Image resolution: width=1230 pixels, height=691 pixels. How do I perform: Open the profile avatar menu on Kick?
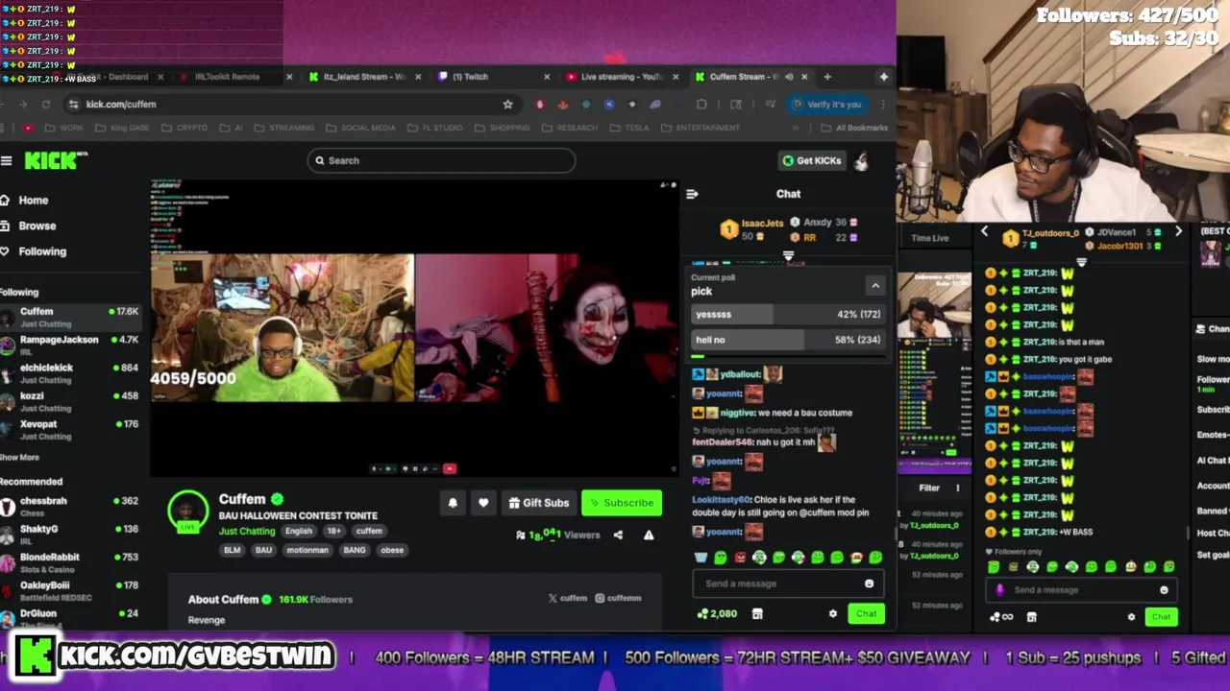pos(862,160)
